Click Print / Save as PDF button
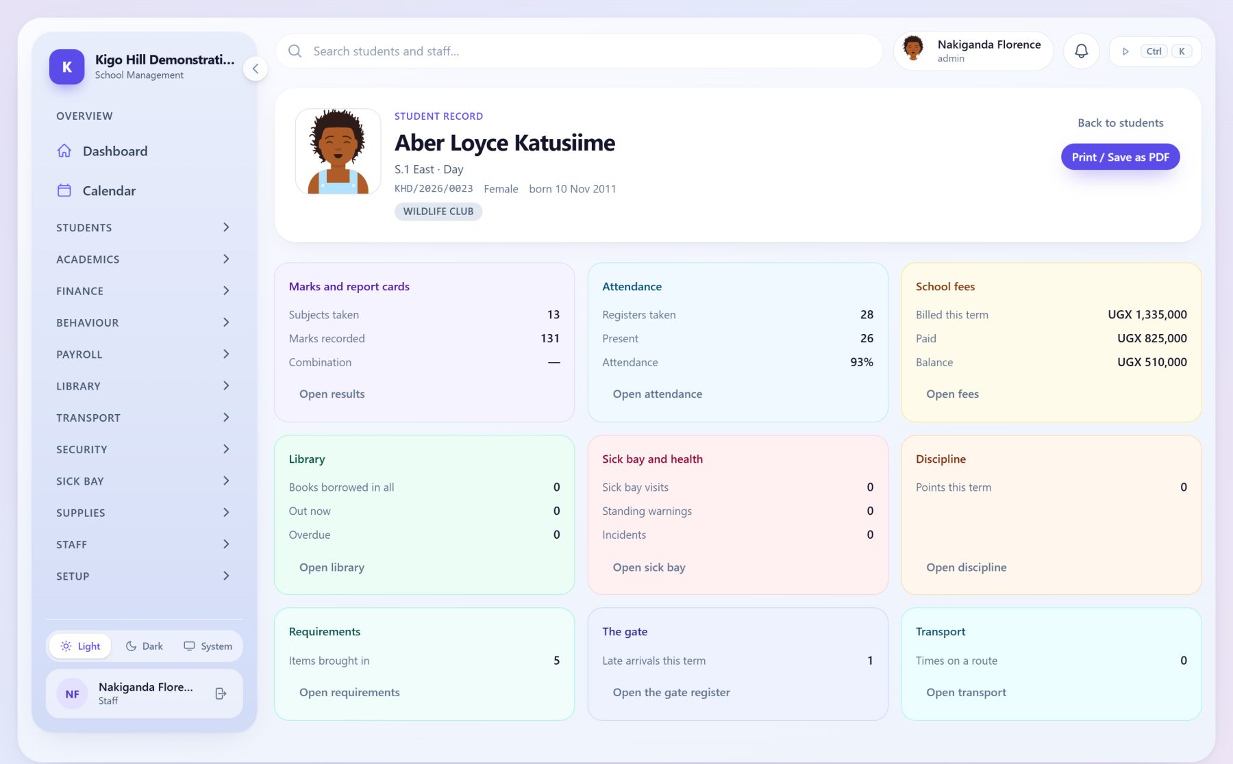This screenshot has height=764, width=1233. 1120,157
